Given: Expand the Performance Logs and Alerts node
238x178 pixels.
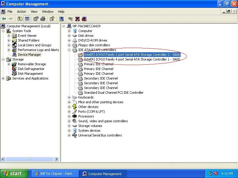Looking at the screenshot, I should [9, 50].
